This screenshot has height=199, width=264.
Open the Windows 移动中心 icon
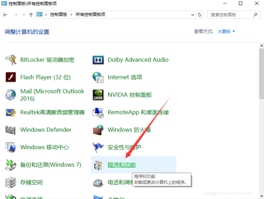tap(10, 147)
